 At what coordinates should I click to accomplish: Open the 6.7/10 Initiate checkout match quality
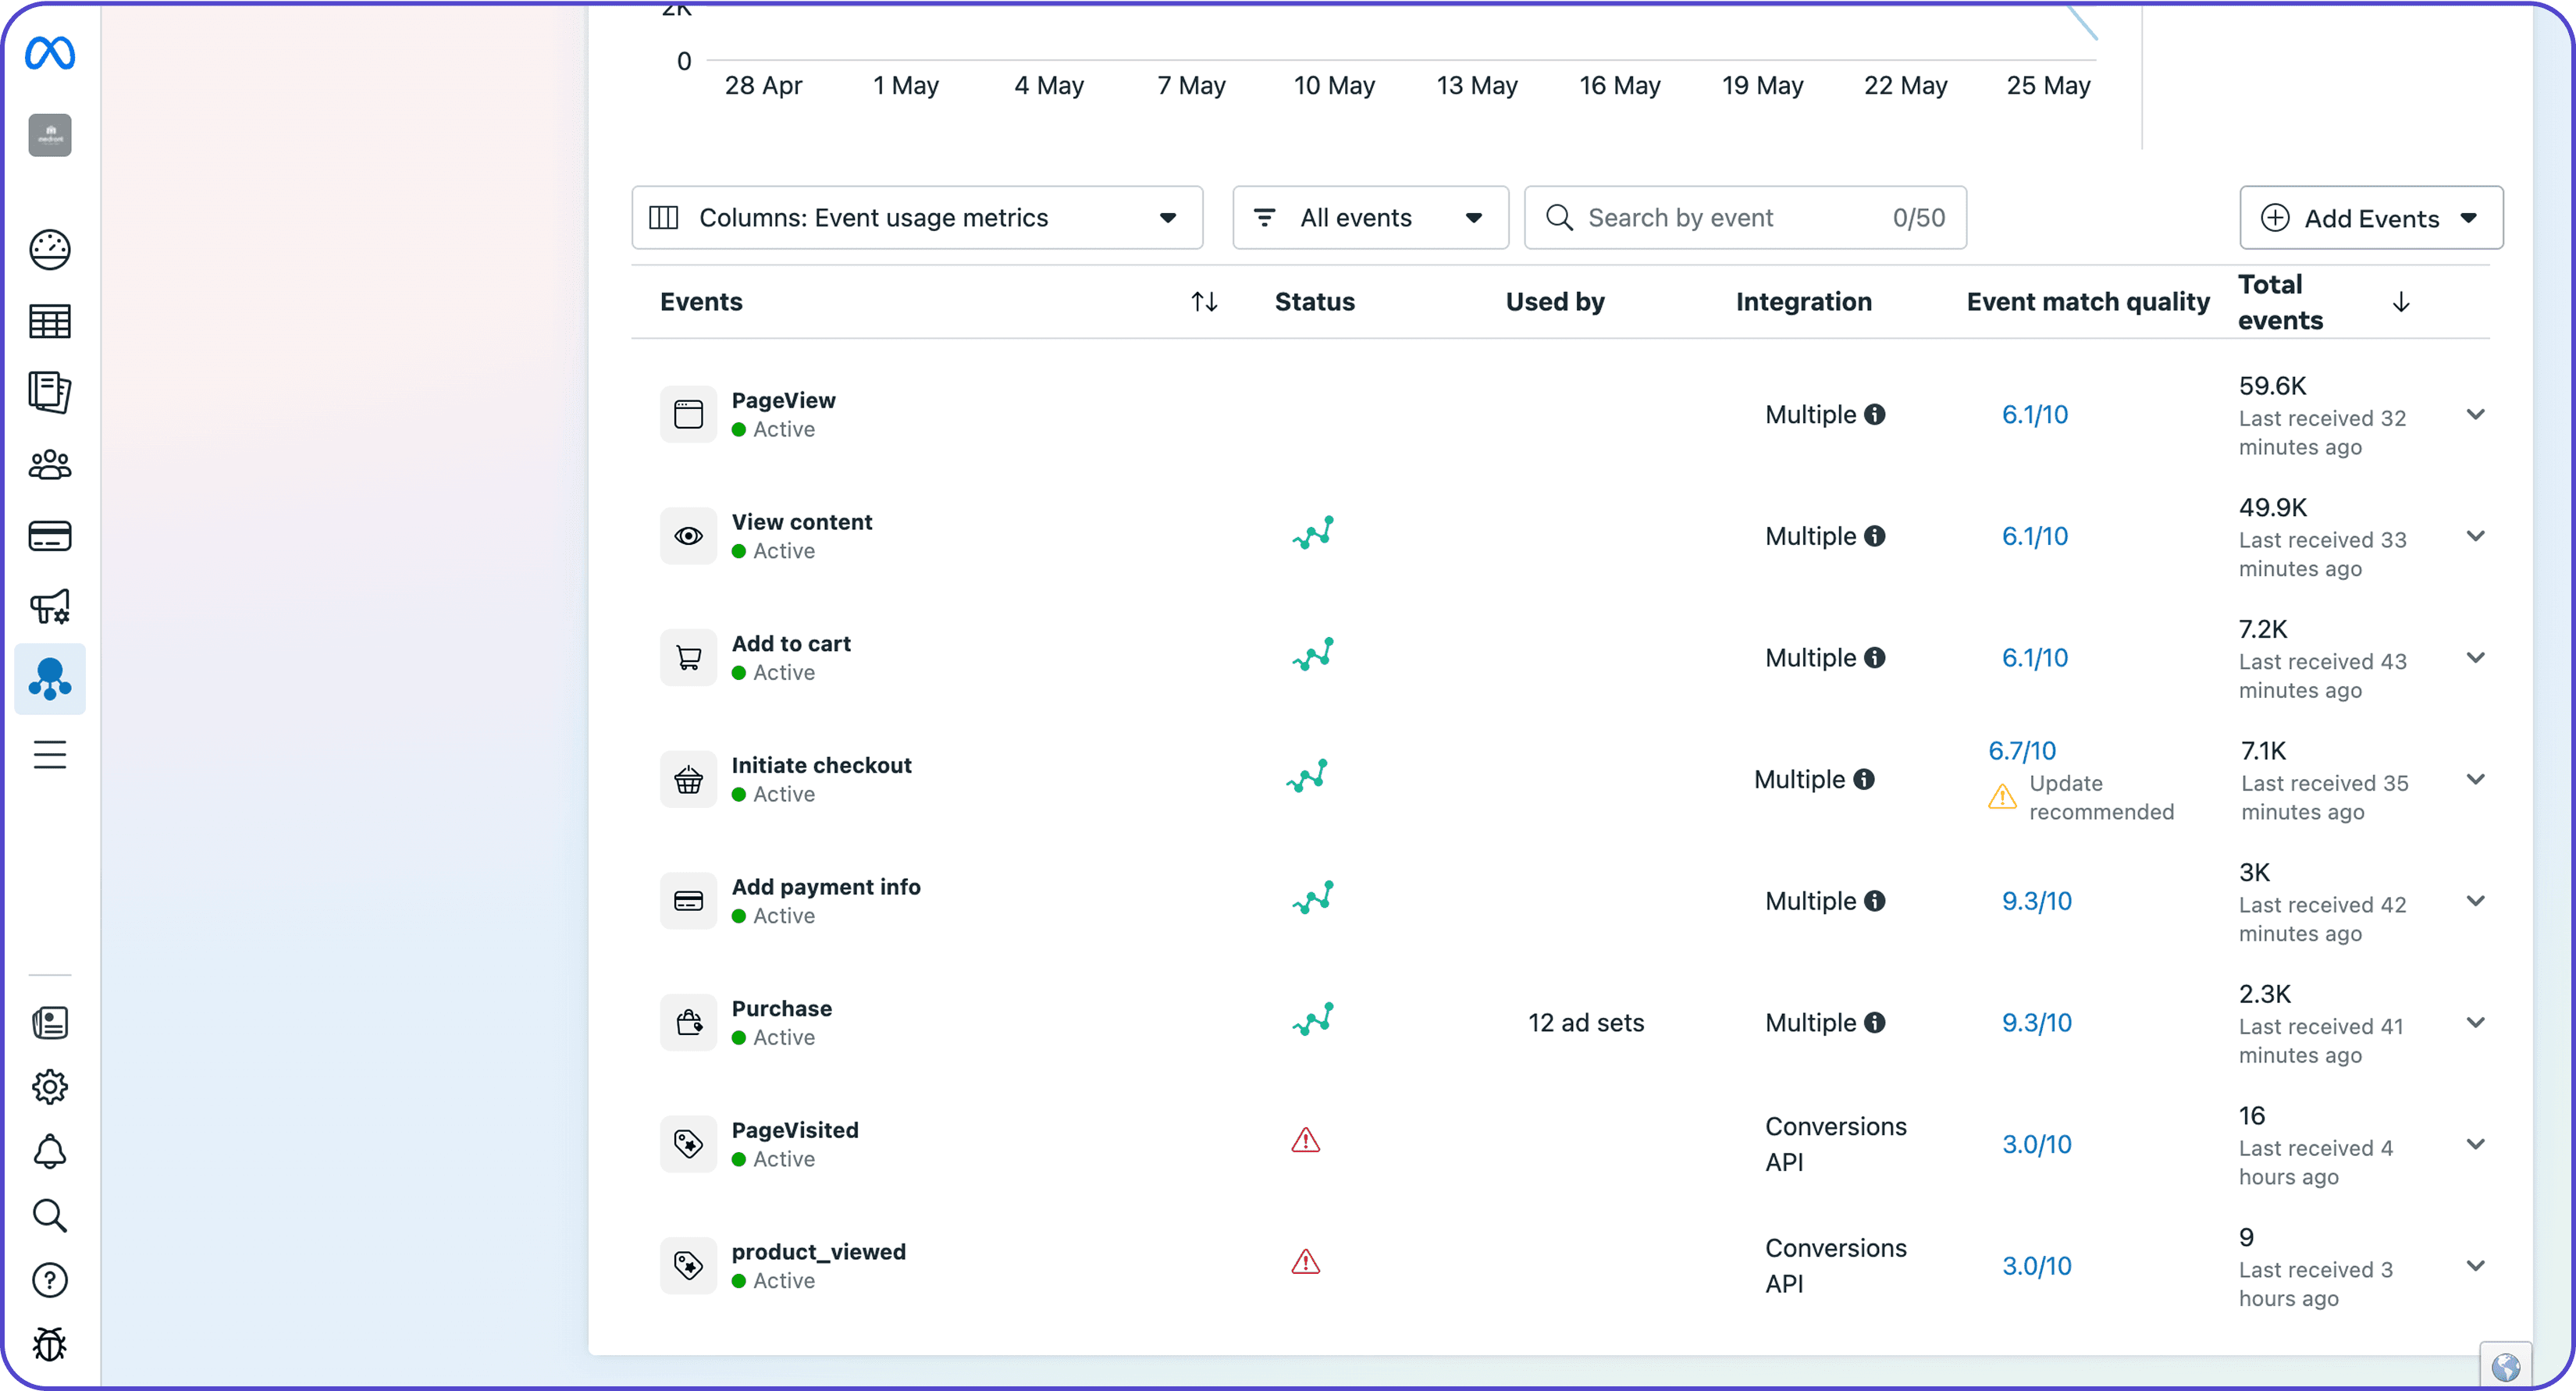pyautogui.click(x=2022, y=751)
